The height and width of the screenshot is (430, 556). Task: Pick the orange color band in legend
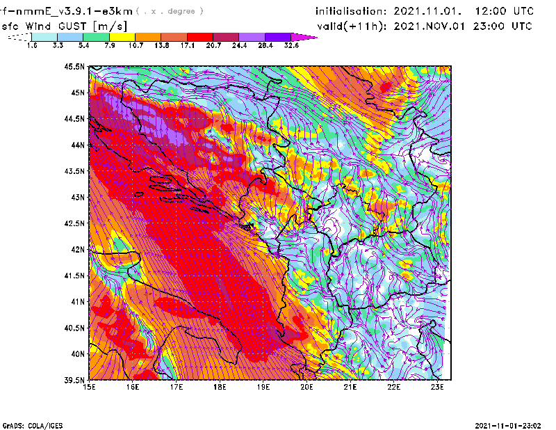point(148,37)
